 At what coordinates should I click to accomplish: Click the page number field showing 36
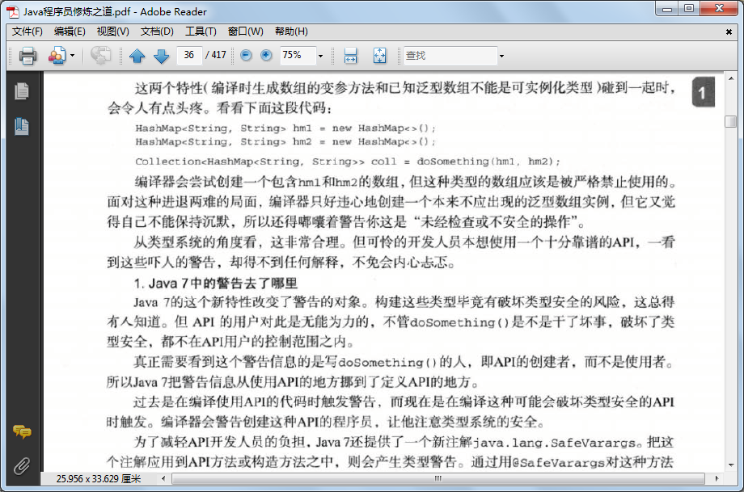[x=189, y=55]
